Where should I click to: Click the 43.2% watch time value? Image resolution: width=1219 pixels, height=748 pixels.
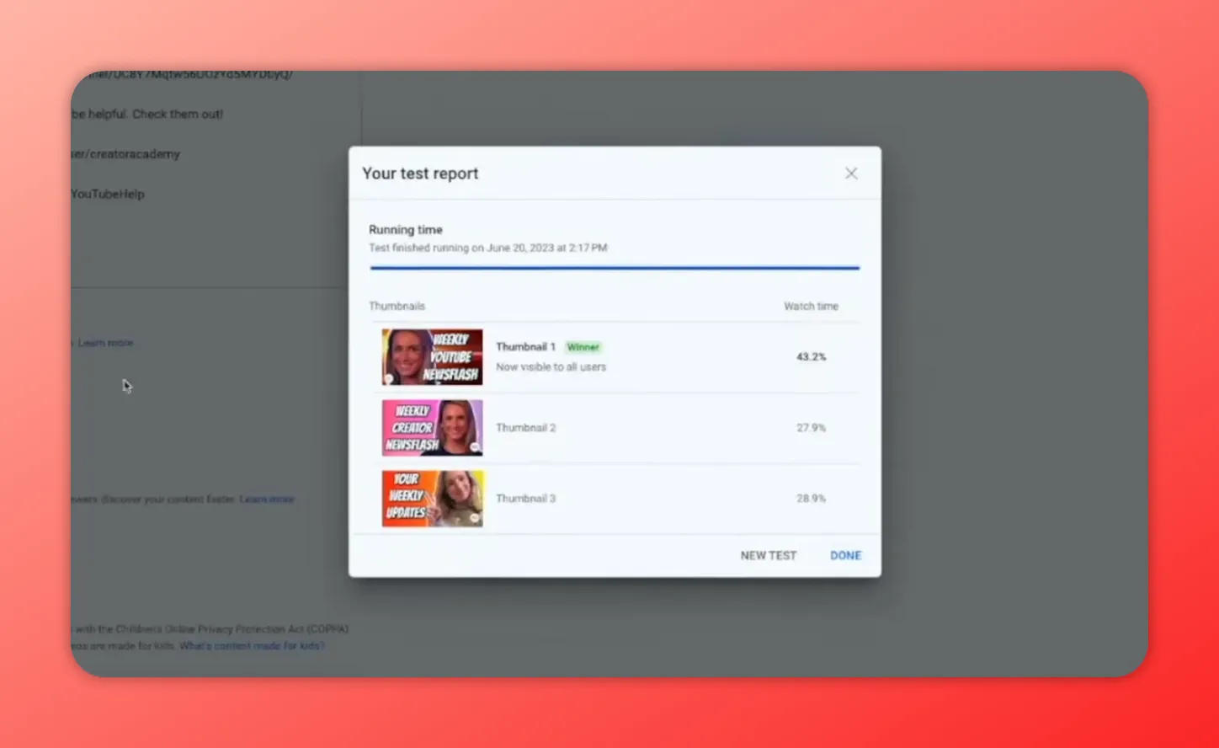[812, 357]
